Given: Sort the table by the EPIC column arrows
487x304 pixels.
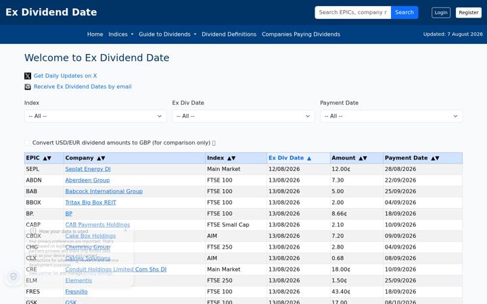Looking at the screenshot, I should click(47, 158).
